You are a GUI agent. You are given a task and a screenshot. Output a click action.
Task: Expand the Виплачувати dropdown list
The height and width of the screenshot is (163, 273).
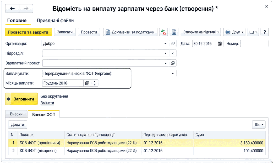(173, 74)
